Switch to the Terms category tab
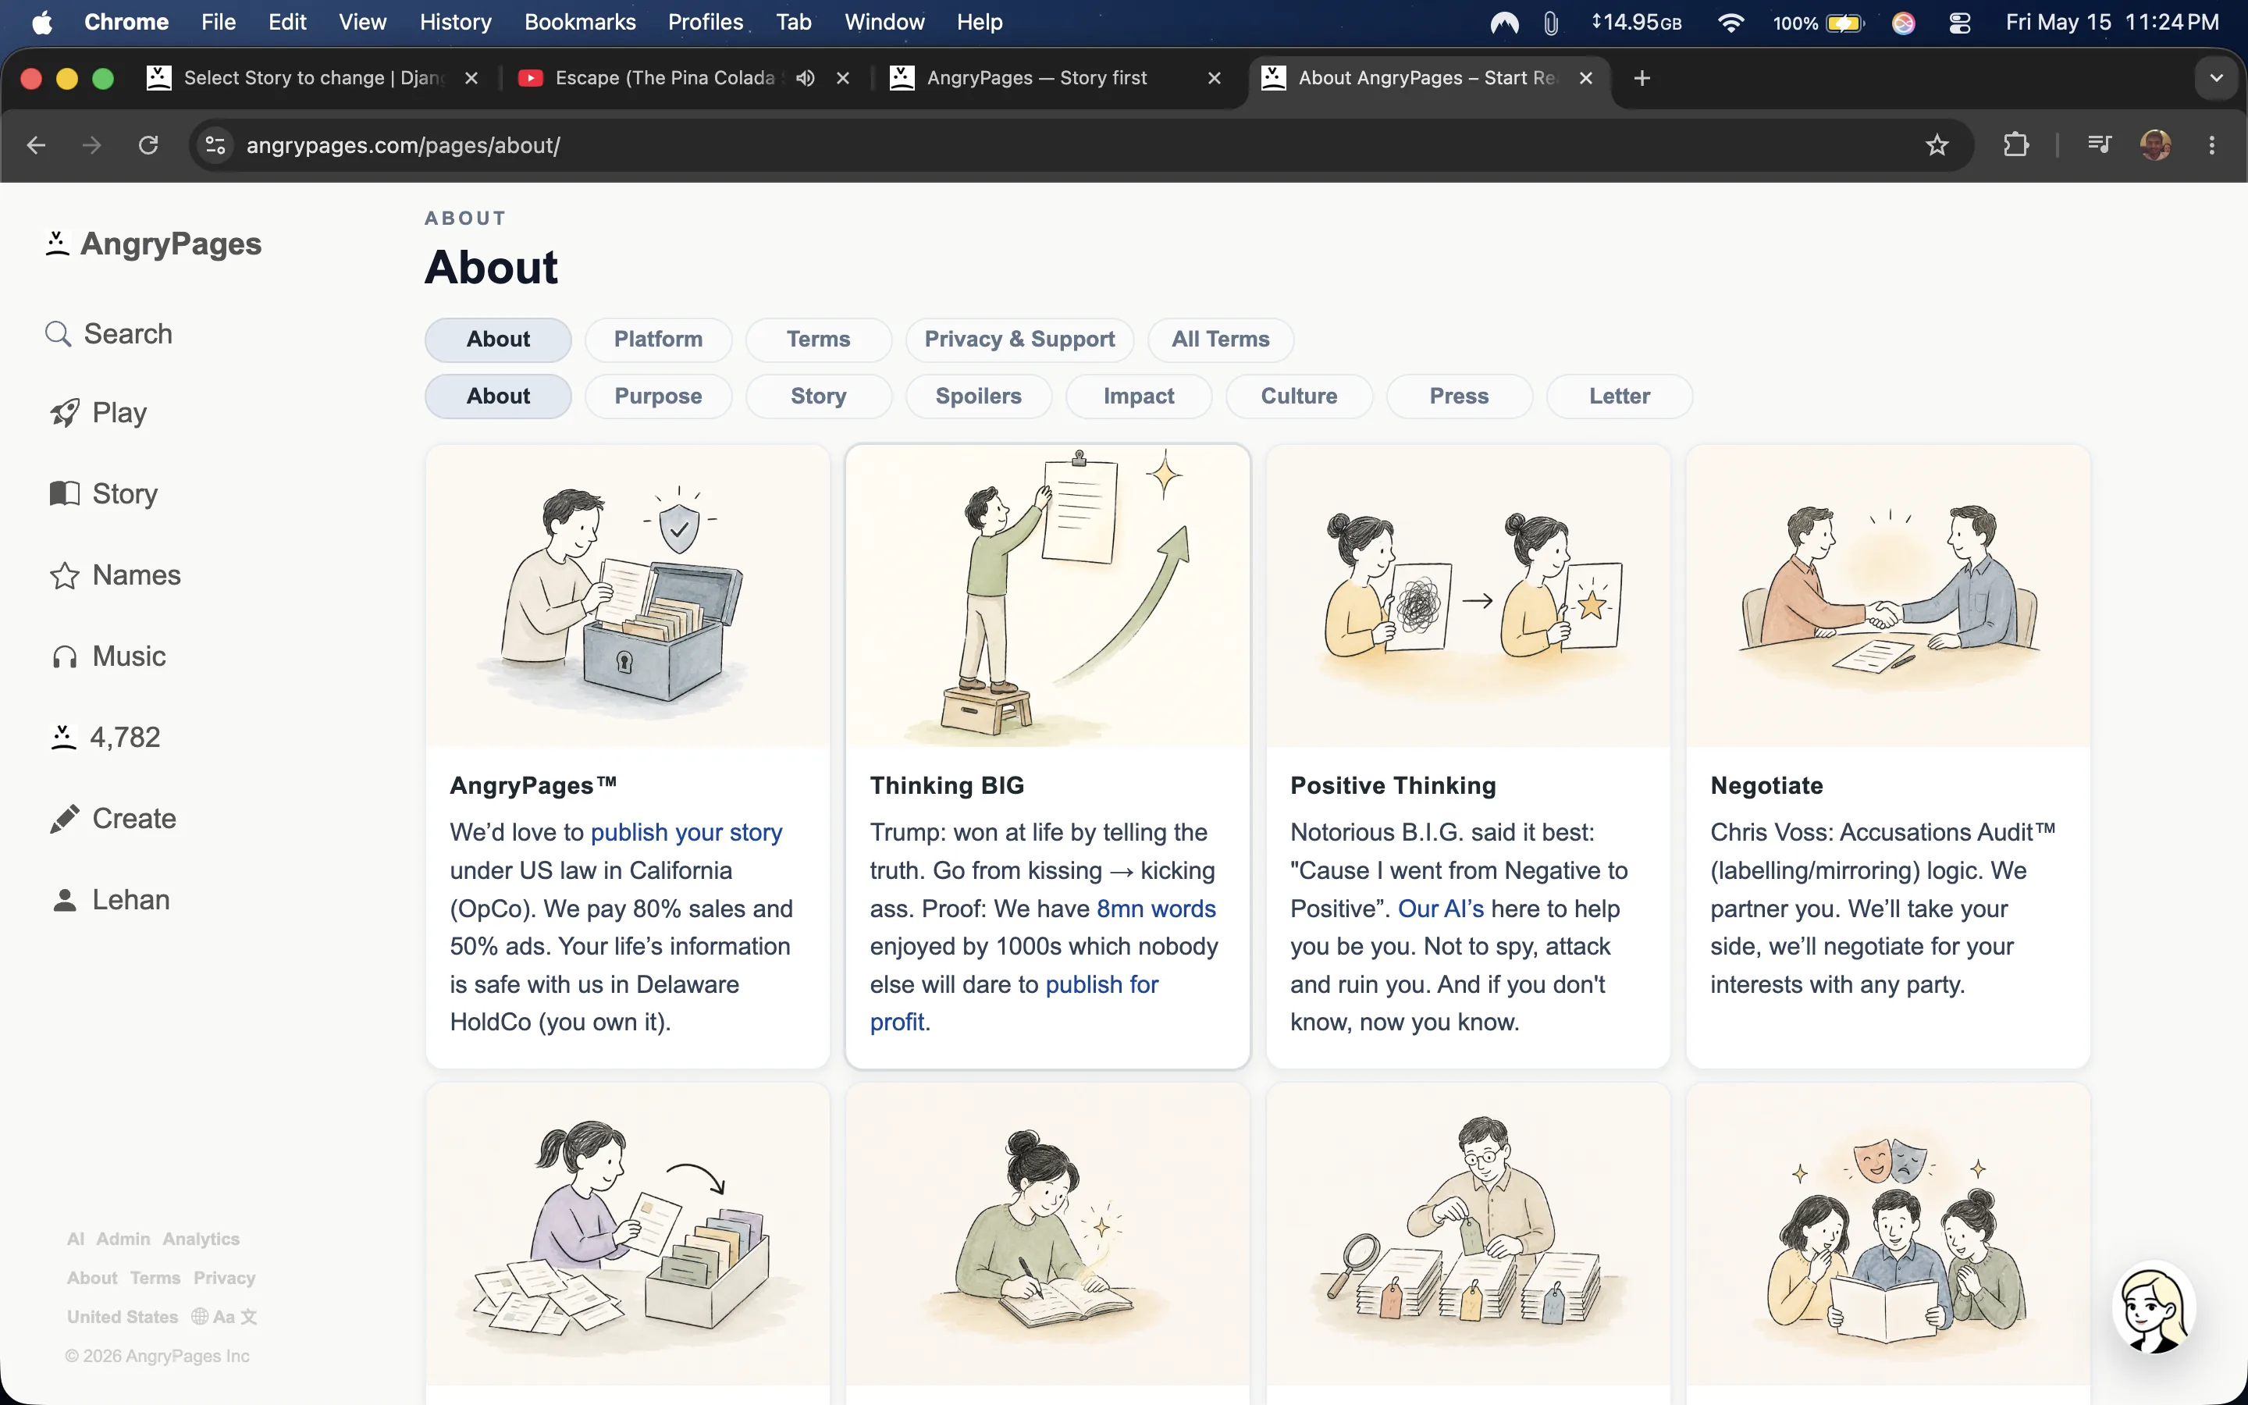The height and width of the screenshot is (1405, 2248). pos(817,340)
